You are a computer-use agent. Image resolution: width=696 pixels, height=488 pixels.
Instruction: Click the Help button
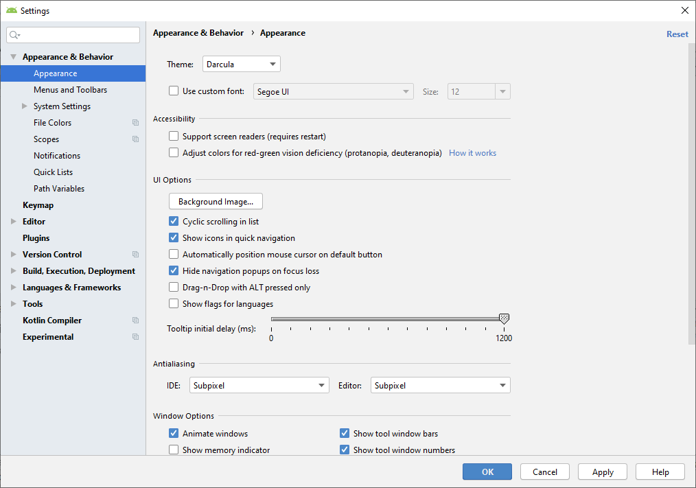[660, 472]
